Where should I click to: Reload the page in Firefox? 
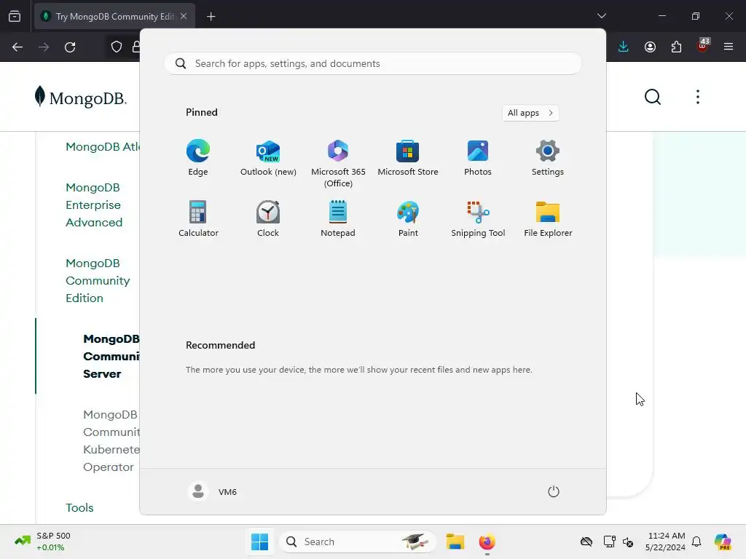(70, 47)
